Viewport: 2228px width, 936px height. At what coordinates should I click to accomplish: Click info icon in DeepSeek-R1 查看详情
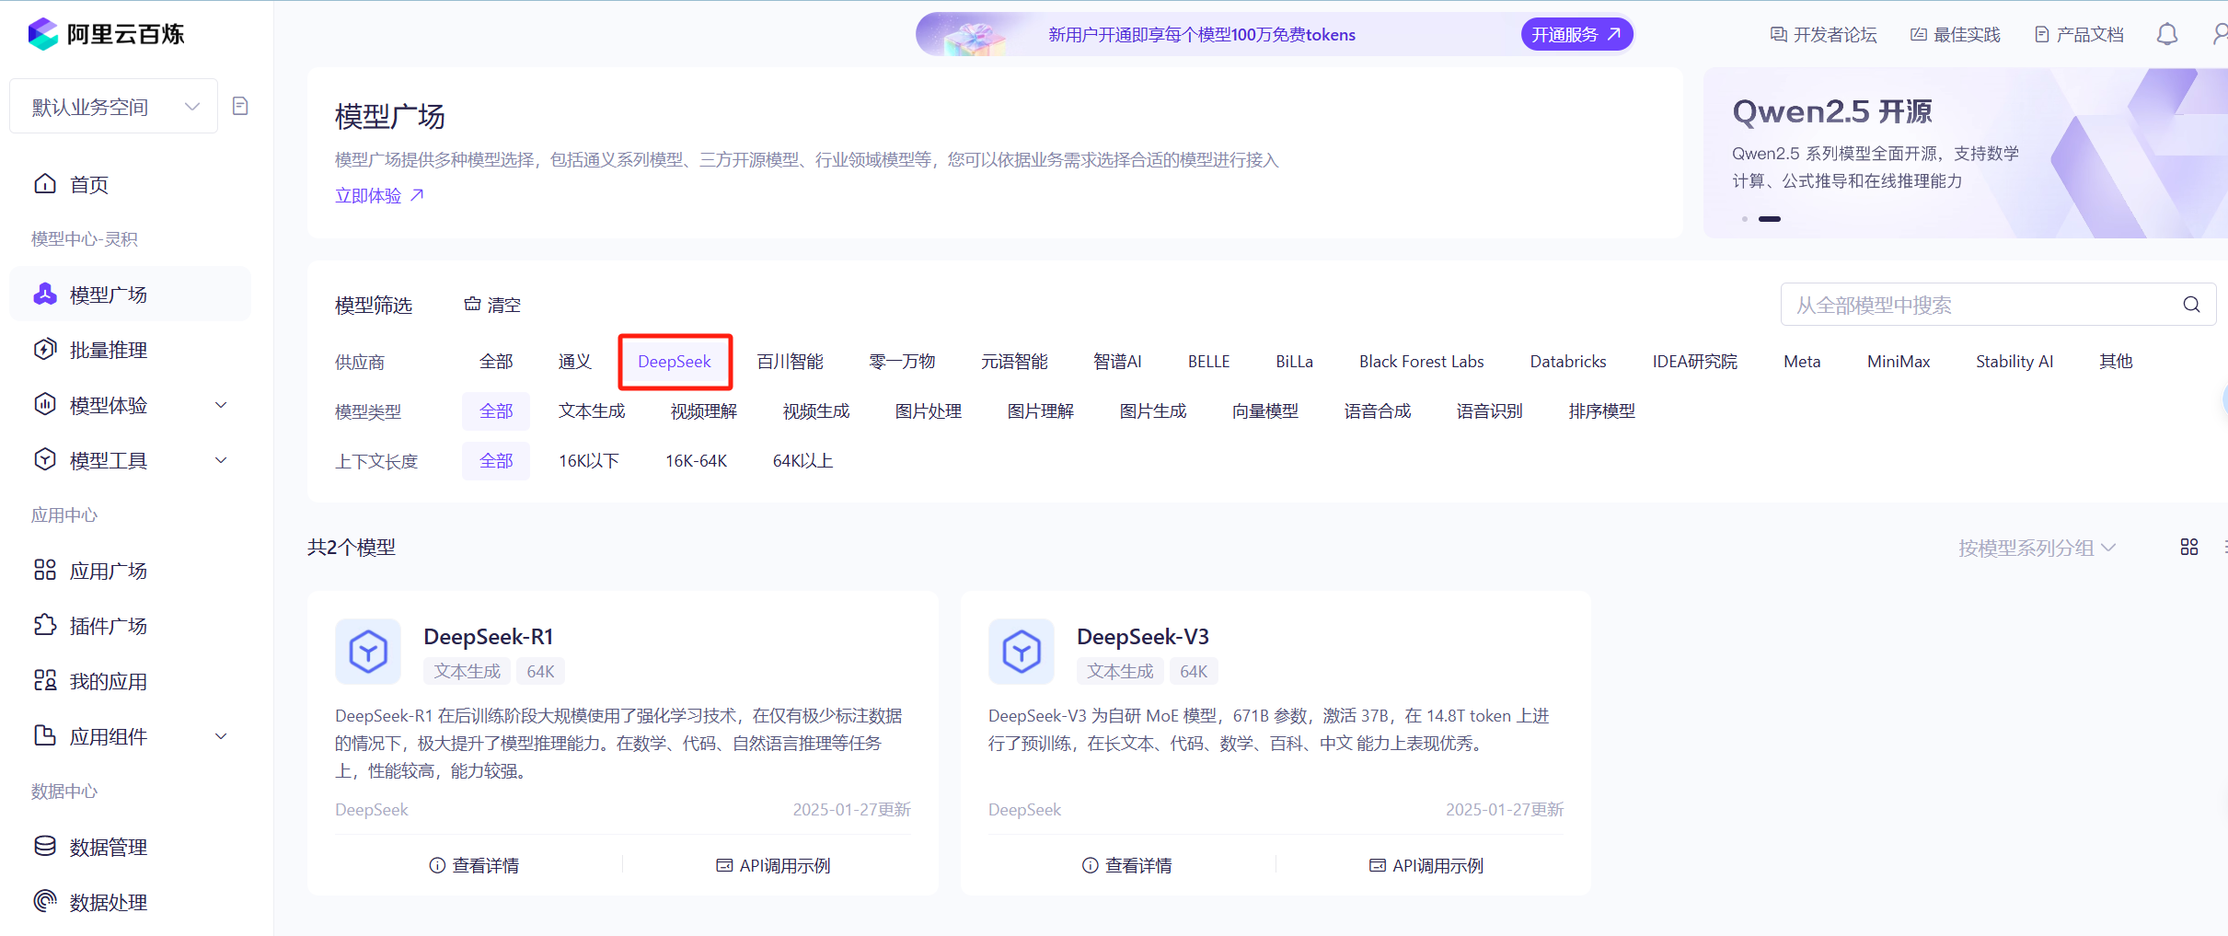click(437, 865)
